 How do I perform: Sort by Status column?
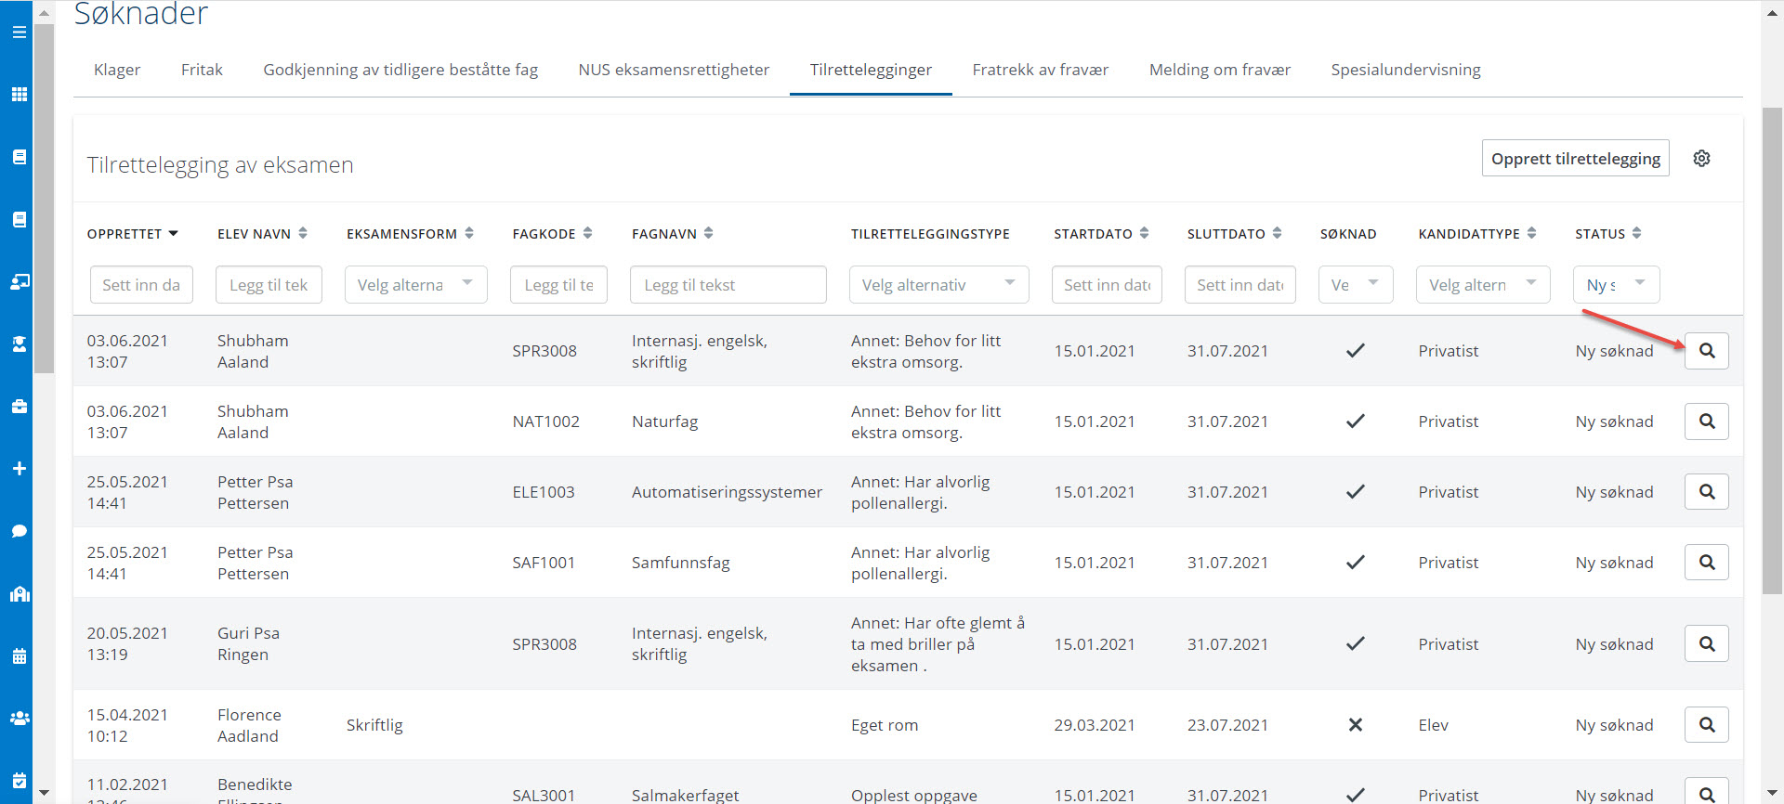(1607, 234)
